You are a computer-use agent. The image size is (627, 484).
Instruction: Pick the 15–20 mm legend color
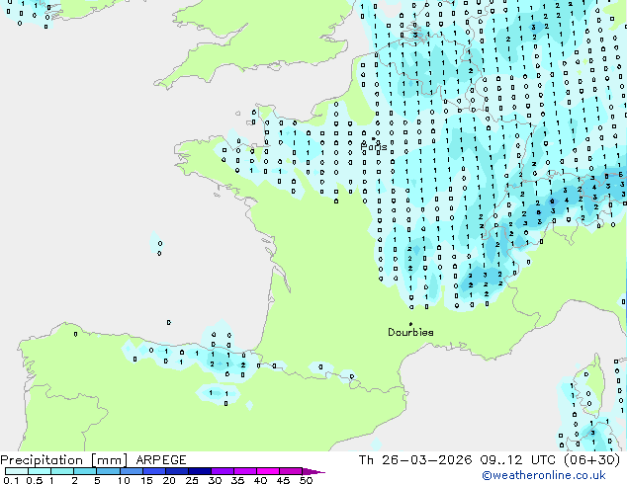pyautogui.click(x=153, y=471)
